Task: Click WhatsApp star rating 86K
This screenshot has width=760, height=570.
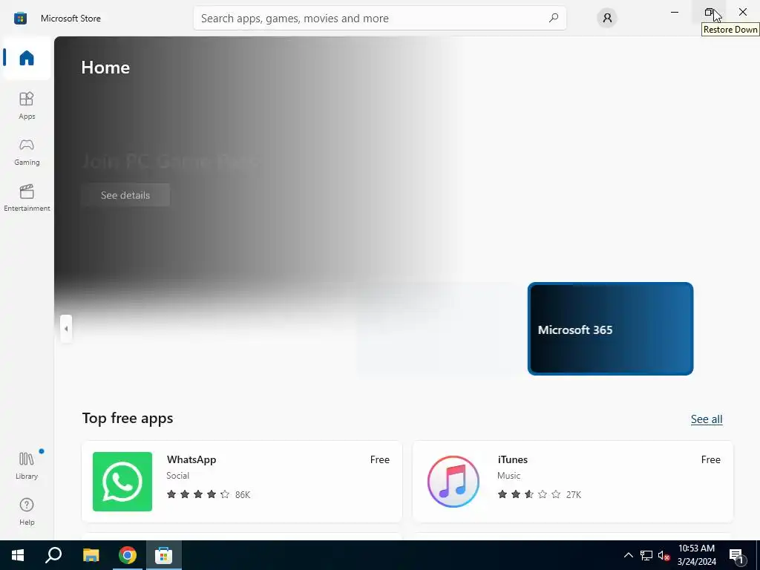Action: pos(209,494)
